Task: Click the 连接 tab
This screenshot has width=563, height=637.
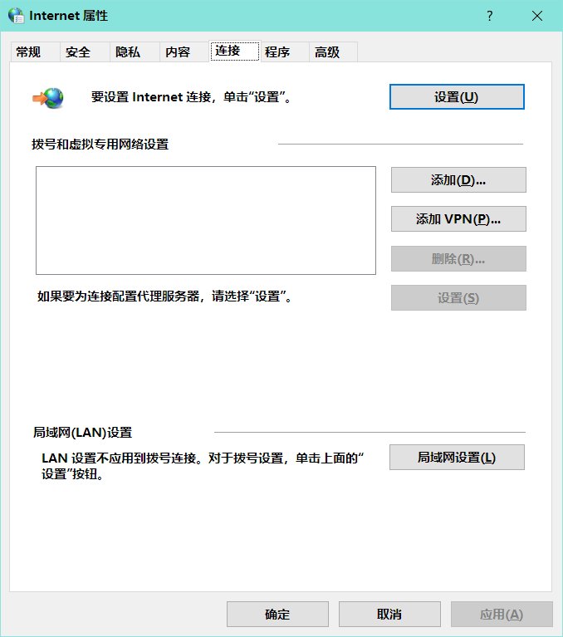Action: coord(235,51)
